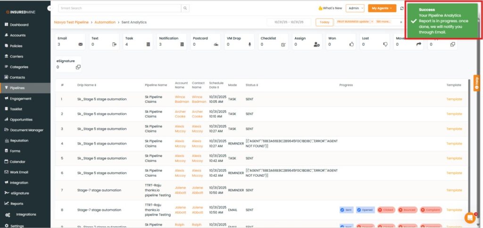Click the search magnifier icon
This screenshot has width=483, height=228.
click(185, 8)
